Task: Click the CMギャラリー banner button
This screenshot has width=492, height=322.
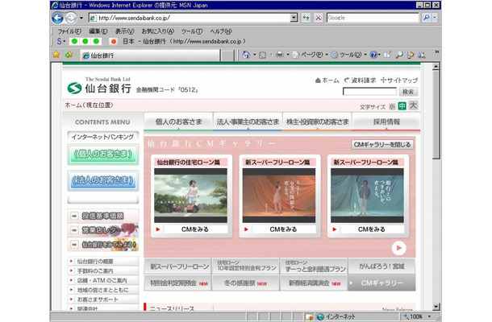Action: tap(382, 283)
